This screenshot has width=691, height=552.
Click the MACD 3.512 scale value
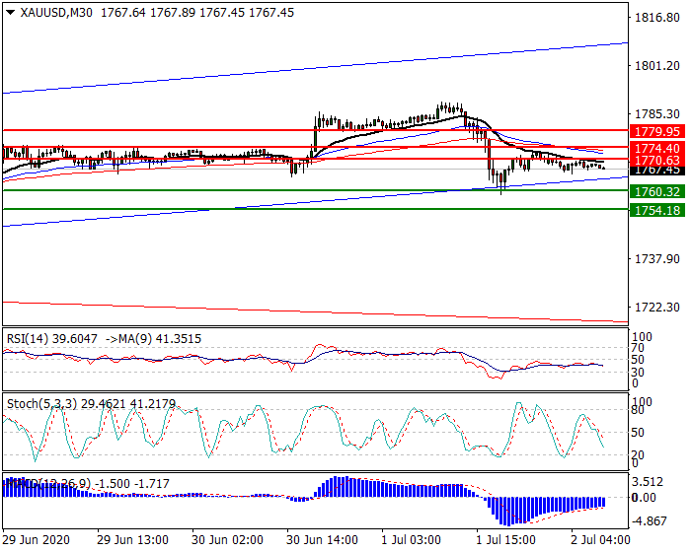pyautogui.click(x=648, y=482)
